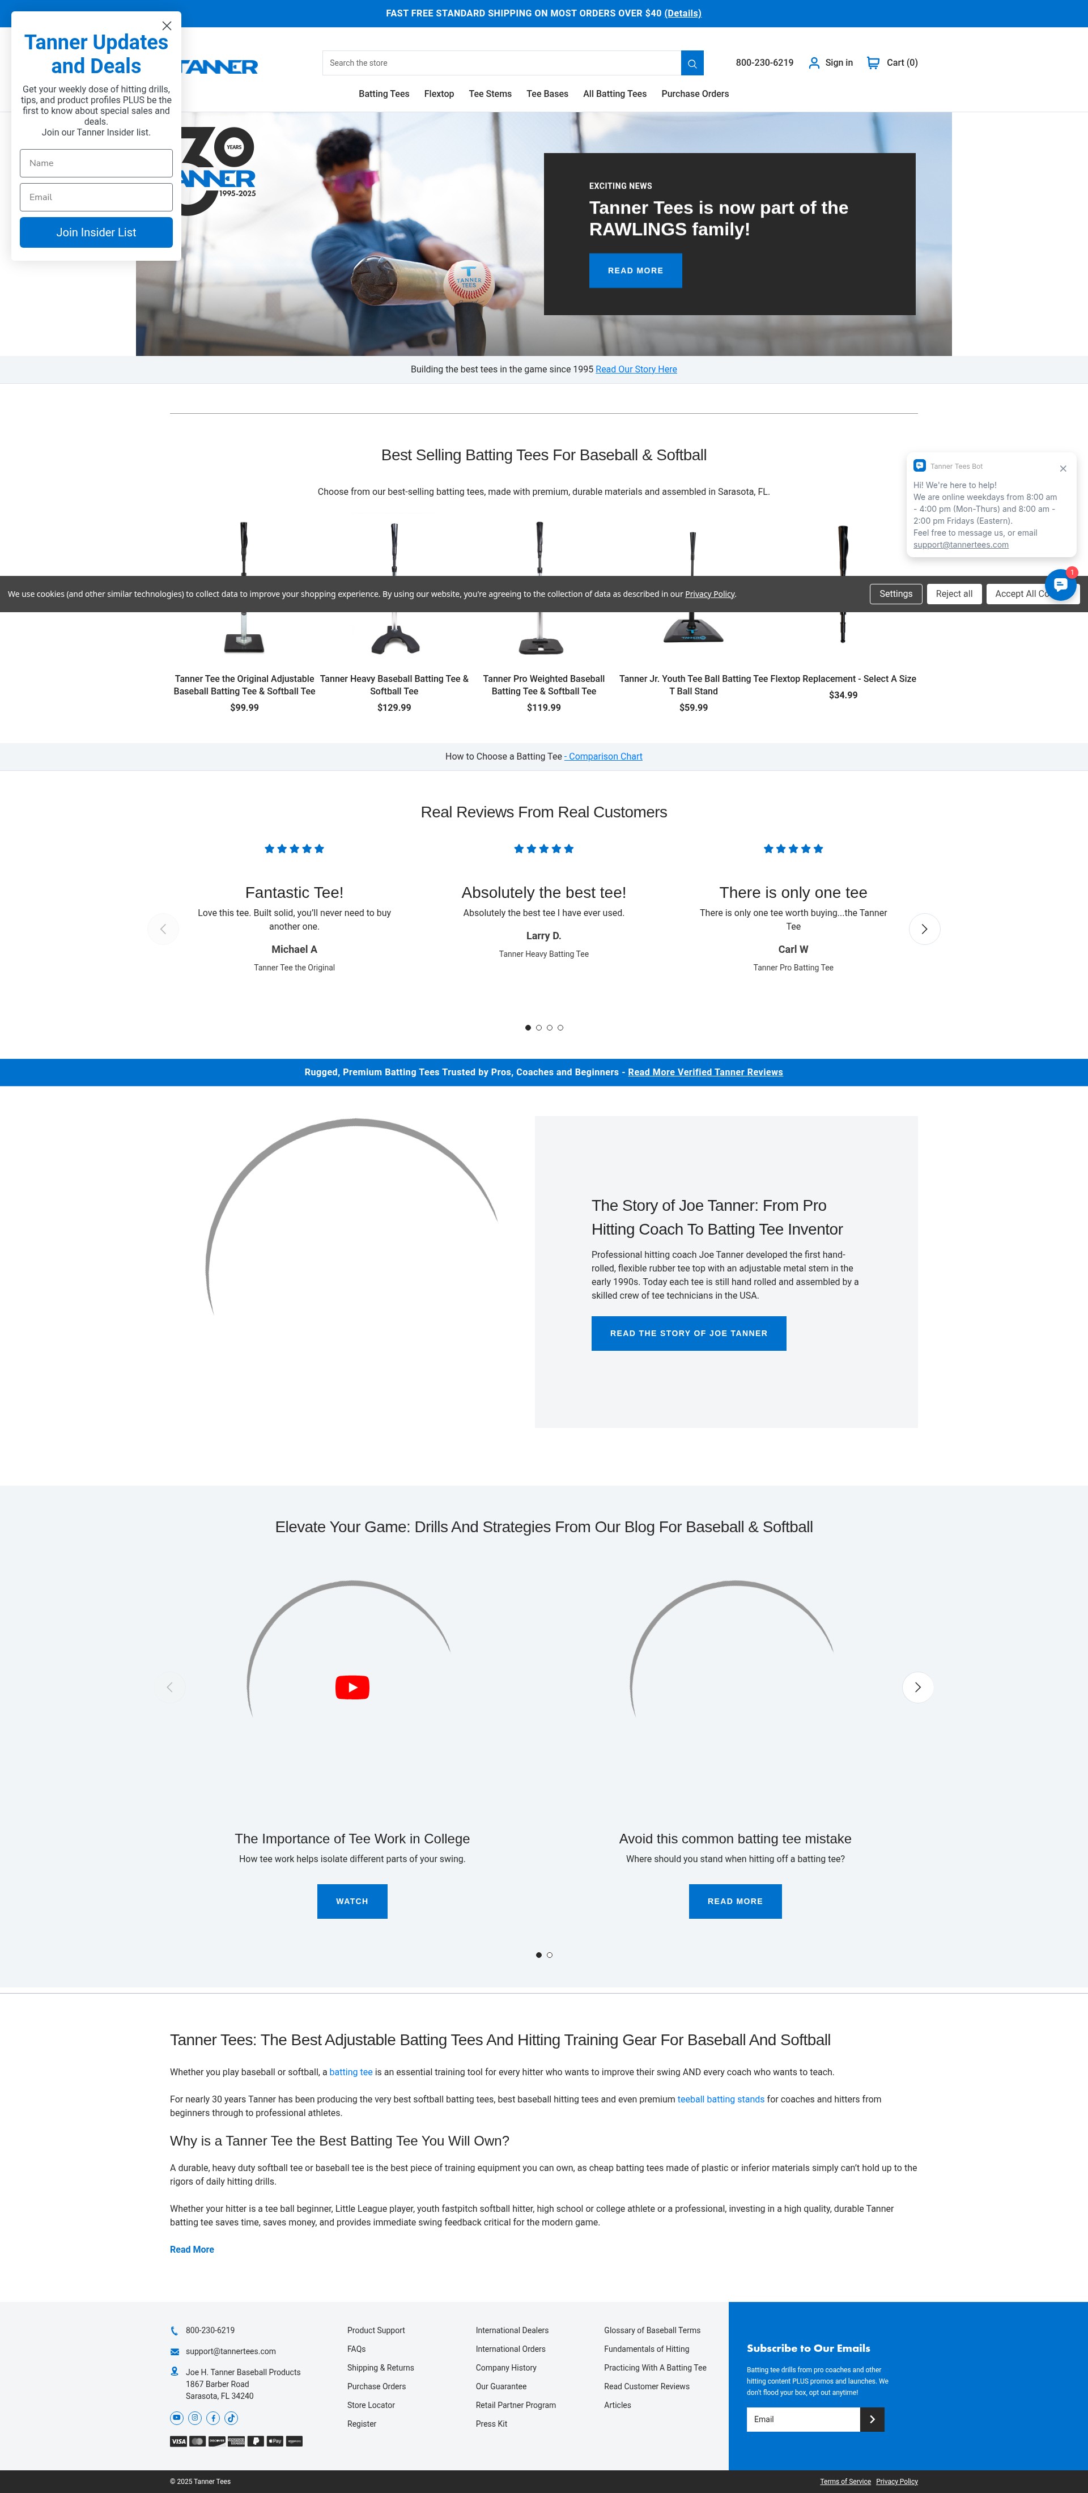Play the YouTube video thumbnail

click(x=352, y=1687)
